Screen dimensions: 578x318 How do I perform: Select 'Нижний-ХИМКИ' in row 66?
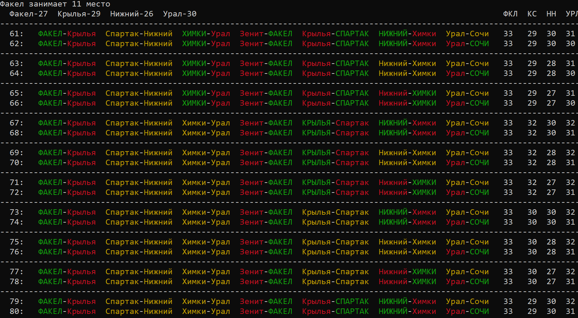coord(407,103)
